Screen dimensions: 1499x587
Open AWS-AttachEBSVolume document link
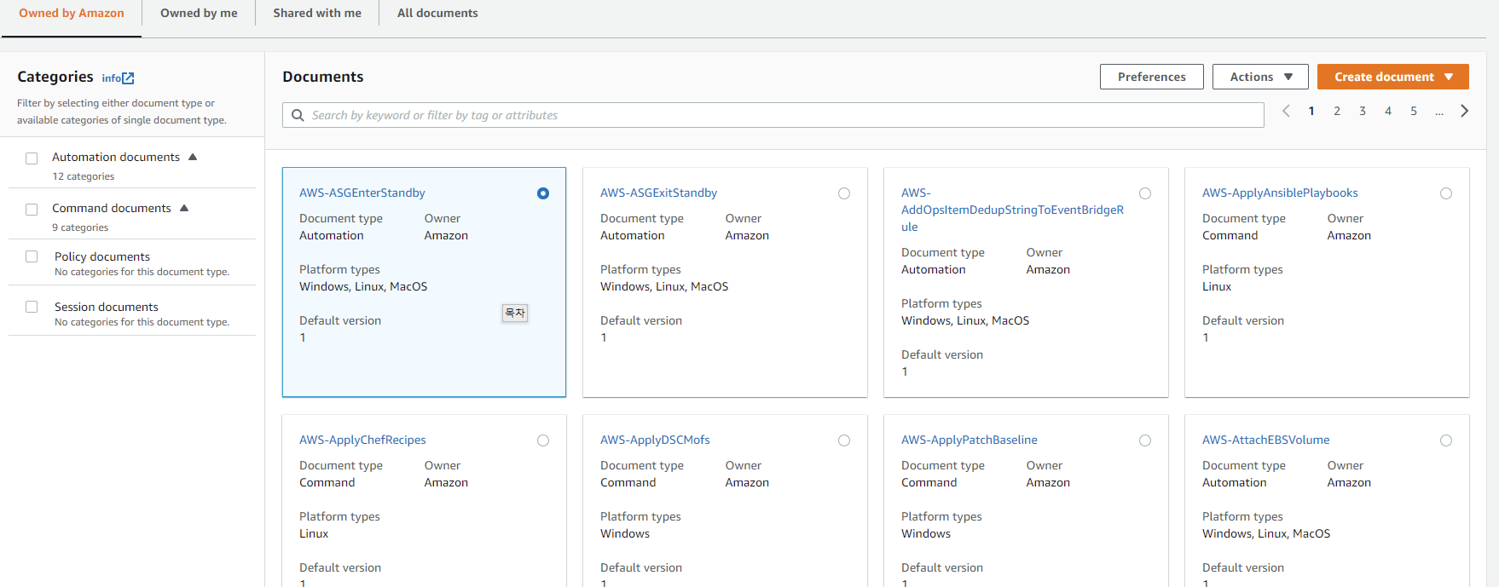pos(1266,440)
